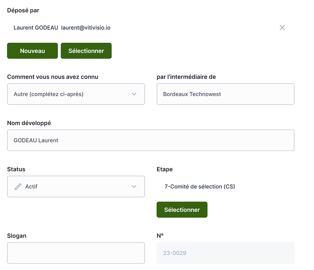Click the '7-Comité de sélection (CS)' step text
The image size is (314, 270).
[x=200, y=187]
